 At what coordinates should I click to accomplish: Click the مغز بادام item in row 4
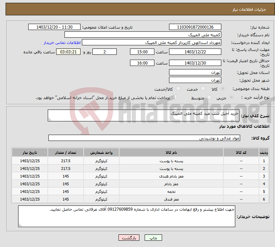171,184
